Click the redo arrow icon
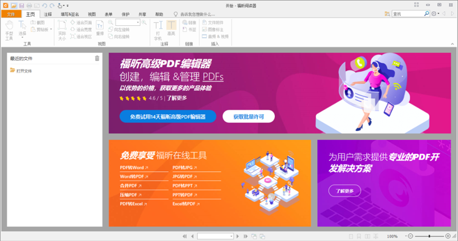The height and width of the screenshot is (241, 458). point(52,5)
